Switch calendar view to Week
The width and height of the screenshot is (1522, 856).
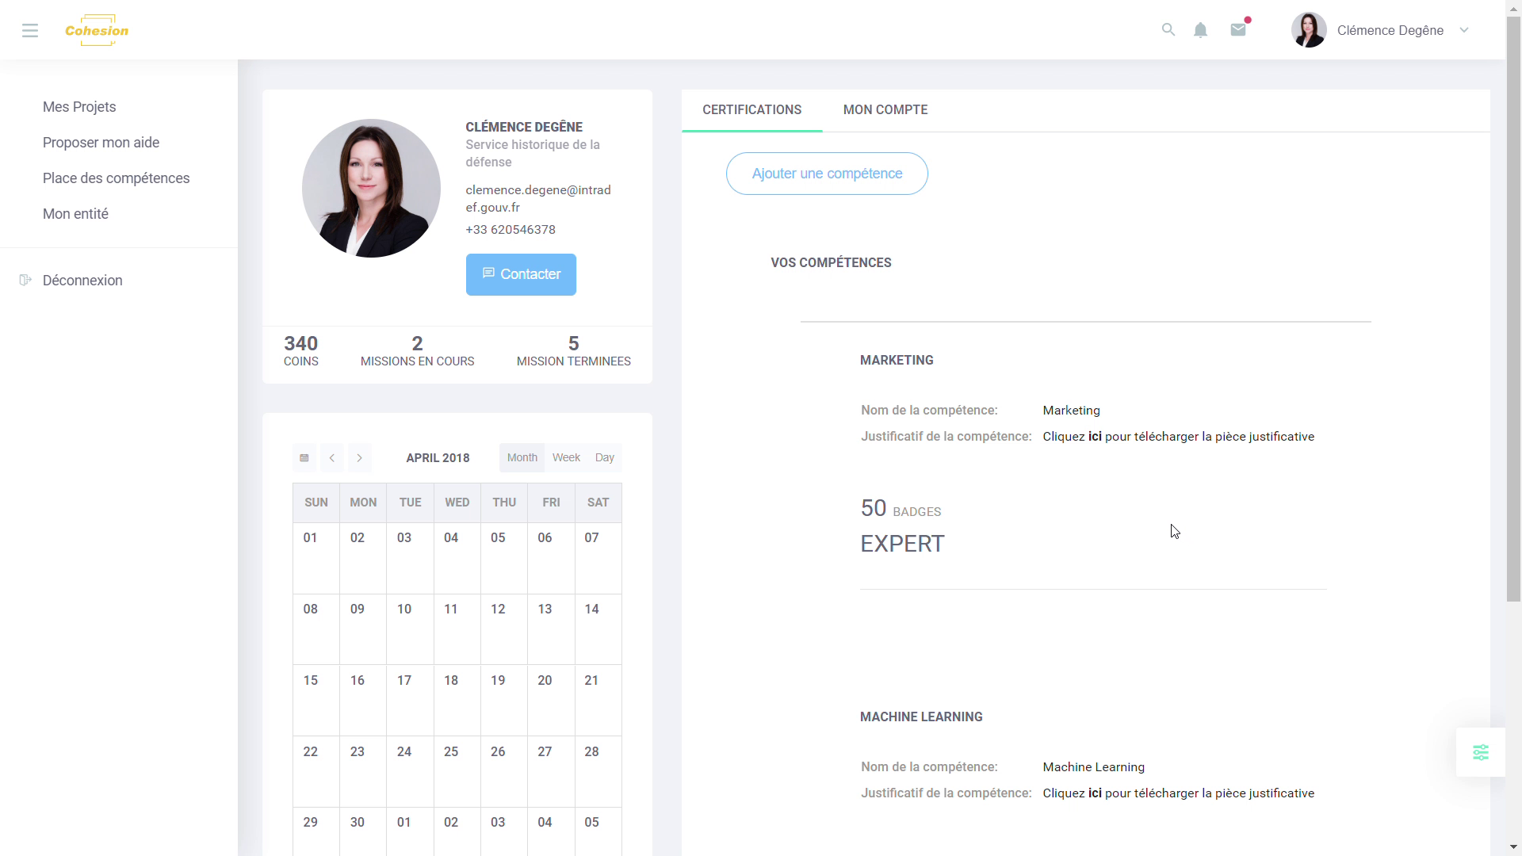[566, 457]
